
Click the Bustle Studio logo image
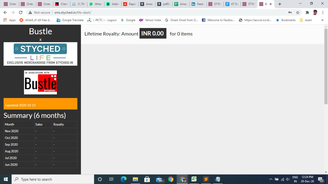pyautogui.click(x=40, y=82)
